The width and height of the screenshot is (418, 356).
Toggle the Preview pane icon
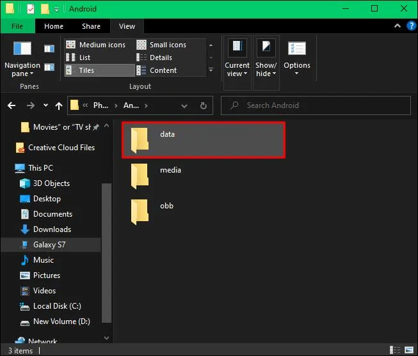(x=49, y=49)
